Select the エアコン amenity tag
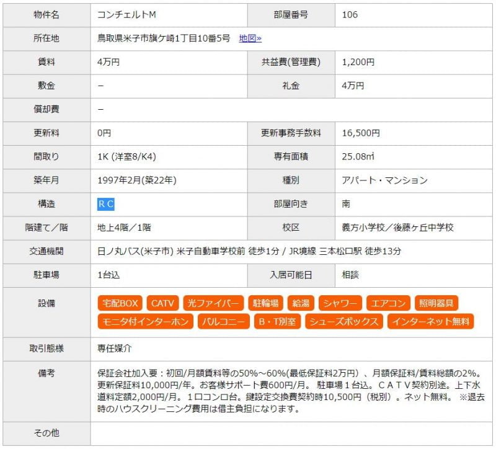 (388, 303)
